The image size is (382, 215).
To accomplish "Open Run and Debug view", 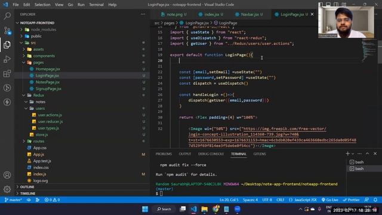I will [7, 59].
